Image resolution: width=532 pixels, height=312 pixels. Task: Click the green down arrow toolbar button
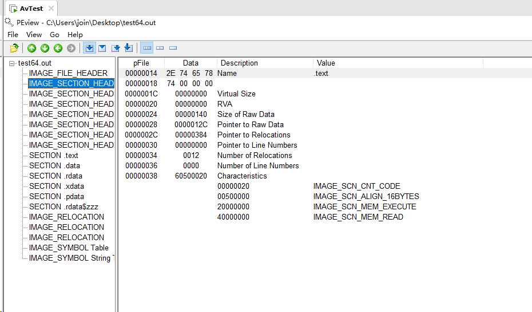pyautogui.click(x=45, y=48)
